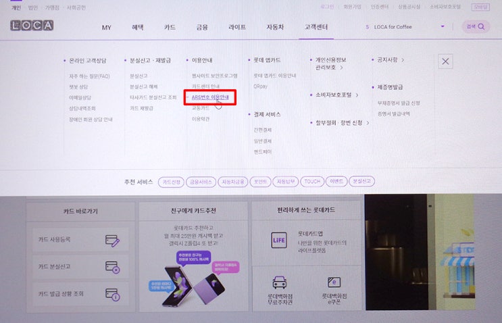
Task: Open 소비자보호포털 chevron link in menu
Action: coord(336,95)
